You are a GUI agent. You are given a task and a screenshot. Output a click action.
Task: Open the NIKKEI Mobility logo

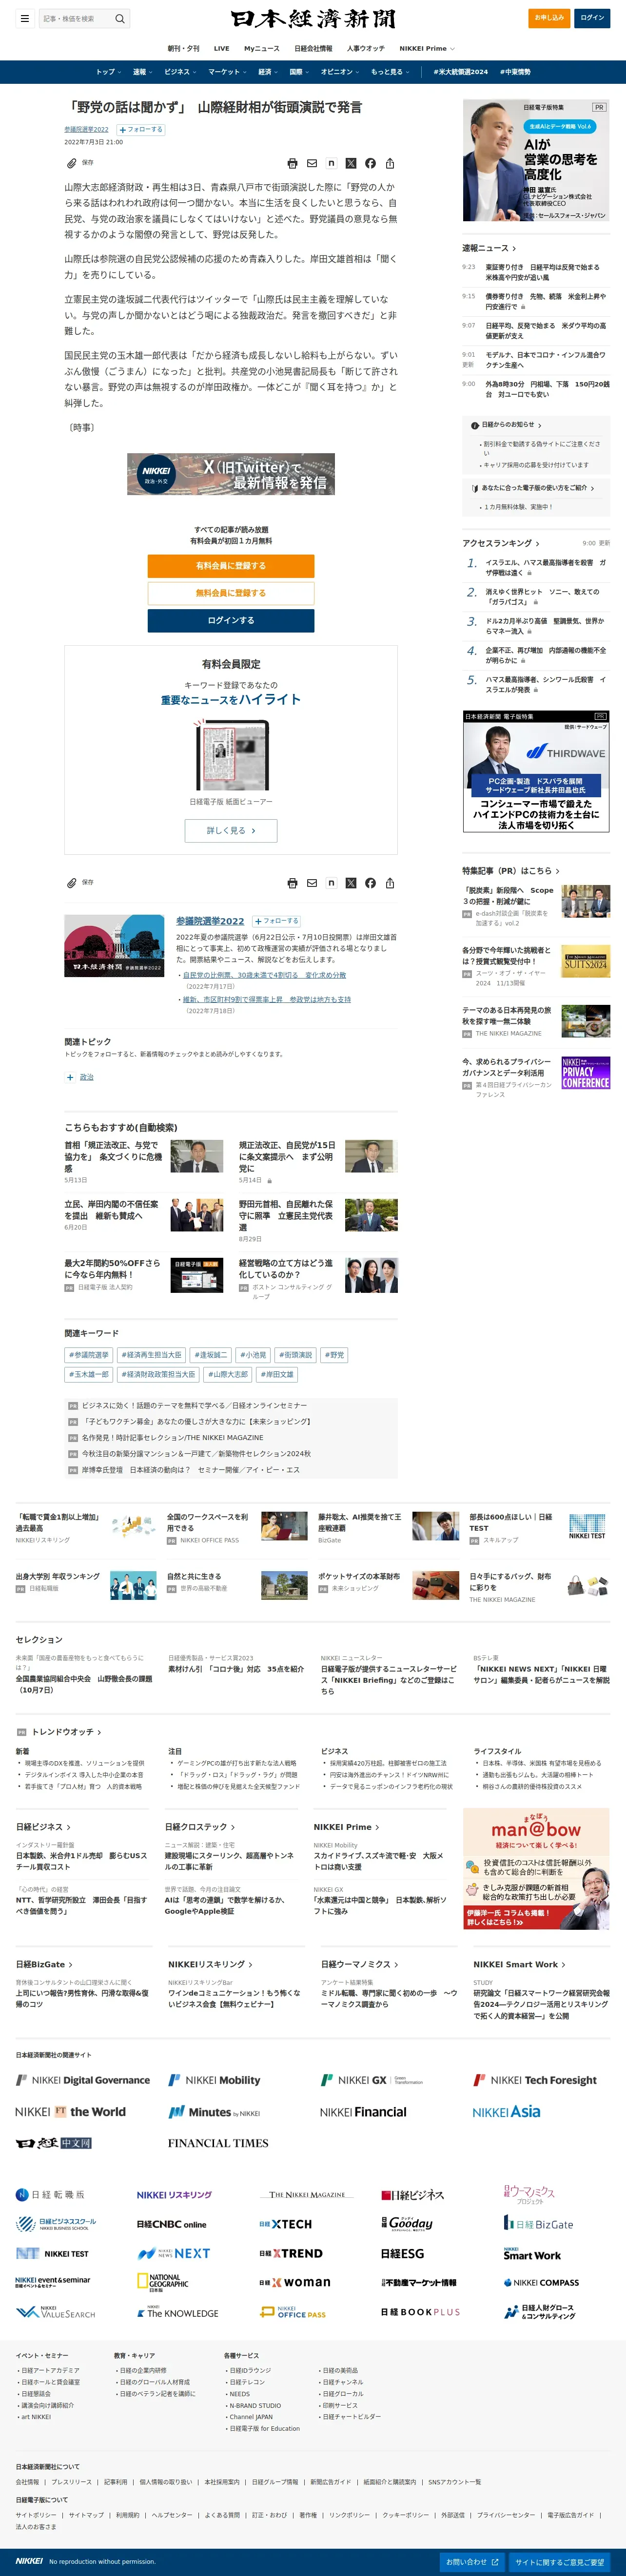coord(214,2080)
